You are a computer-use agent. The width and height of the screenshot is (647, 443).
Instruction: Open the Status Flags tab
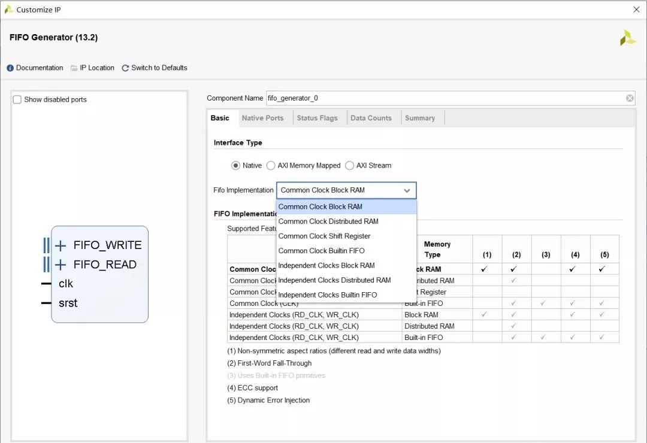coord(317,118)
